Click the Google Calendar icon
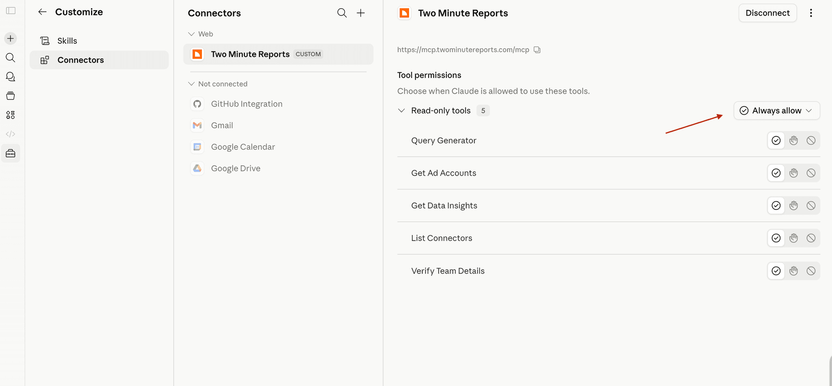This screenshot has width=832, height=386. pyautogui.click(x=197, y=147)
